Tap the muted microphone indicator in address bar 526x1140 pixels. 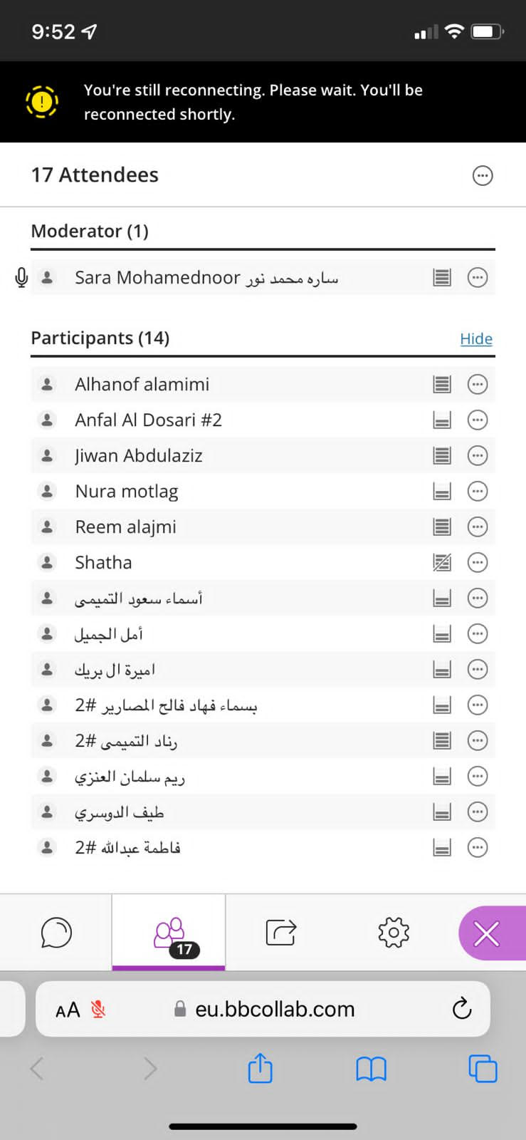tap(98, 1009)
